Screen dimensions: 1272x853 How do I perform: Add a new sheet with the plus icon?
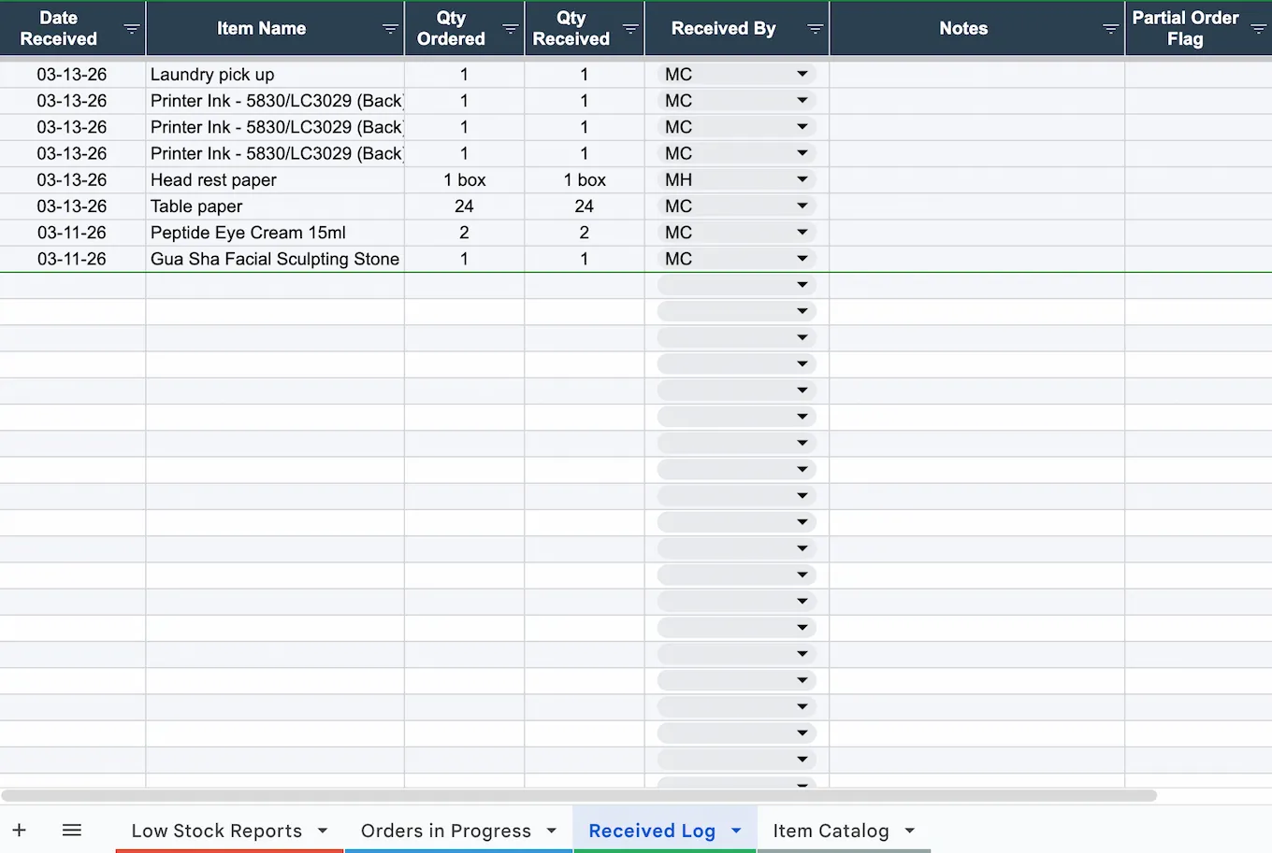[20, 830]
